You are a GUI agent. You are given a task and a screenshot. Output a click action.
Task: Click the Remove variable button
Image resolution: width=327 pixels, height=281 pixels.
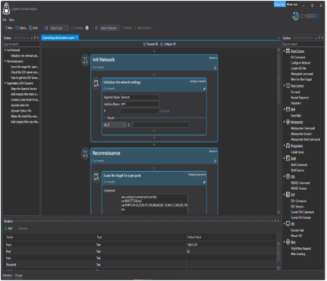tap(21, 229)
